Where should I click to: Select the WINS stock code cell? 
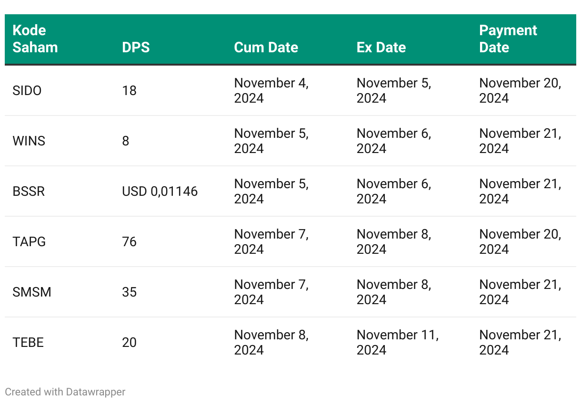(x=29, y=141)
